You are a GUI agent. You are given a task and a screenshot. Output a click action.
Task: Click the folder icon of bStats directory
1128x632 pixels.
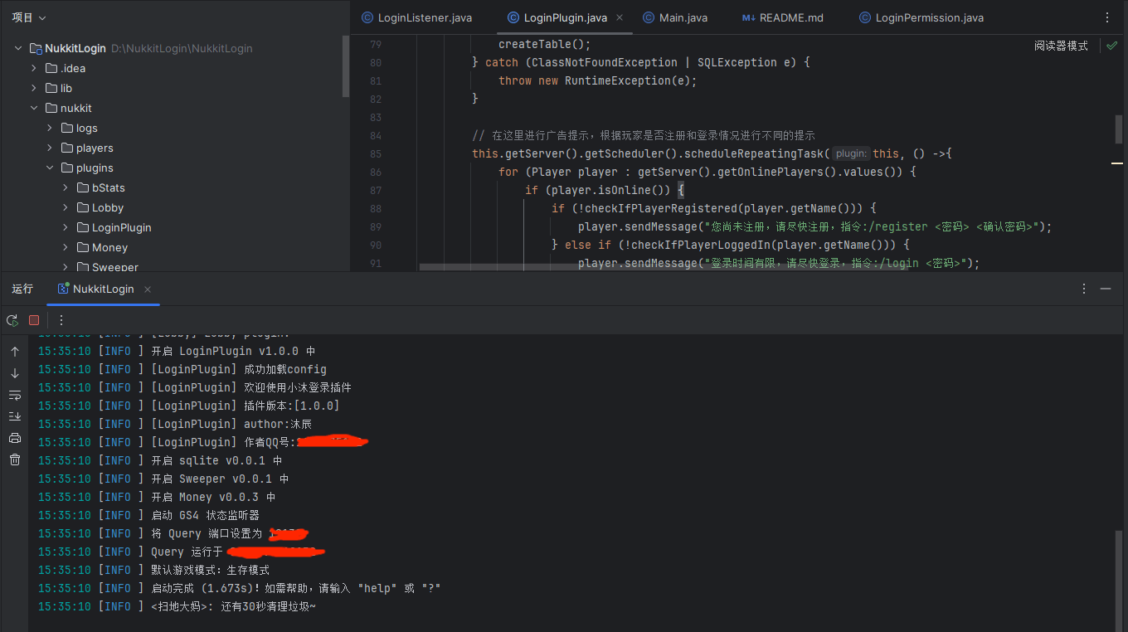tap(83, 187)
